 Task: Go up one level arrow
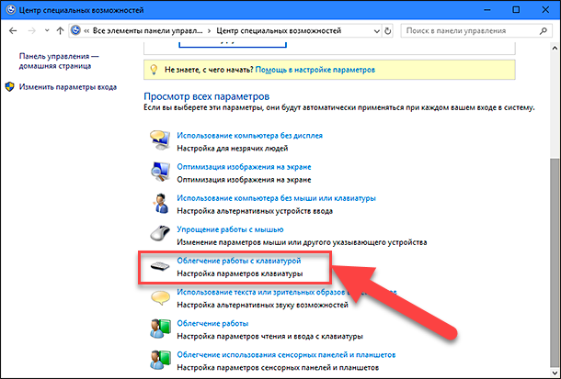coord(60,30)
